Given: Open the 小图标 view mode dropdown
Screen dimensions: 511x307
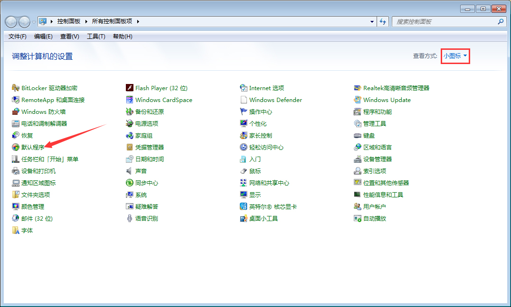Looking at the screenshot, I should tap(454, 56).
